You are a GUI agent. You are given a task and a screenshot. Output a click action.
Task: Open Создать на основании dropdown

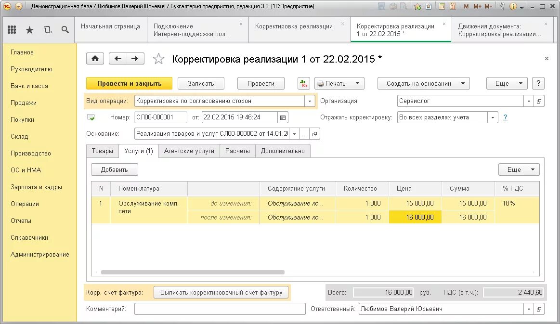424,84
